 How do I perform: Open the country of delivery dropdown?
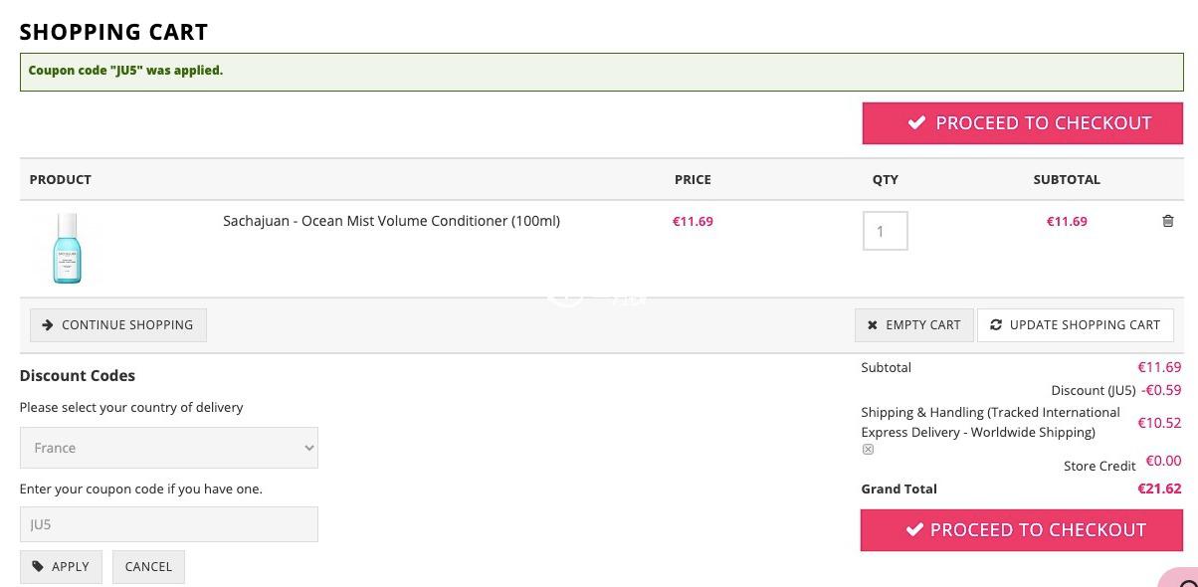(x=169, y=448)
